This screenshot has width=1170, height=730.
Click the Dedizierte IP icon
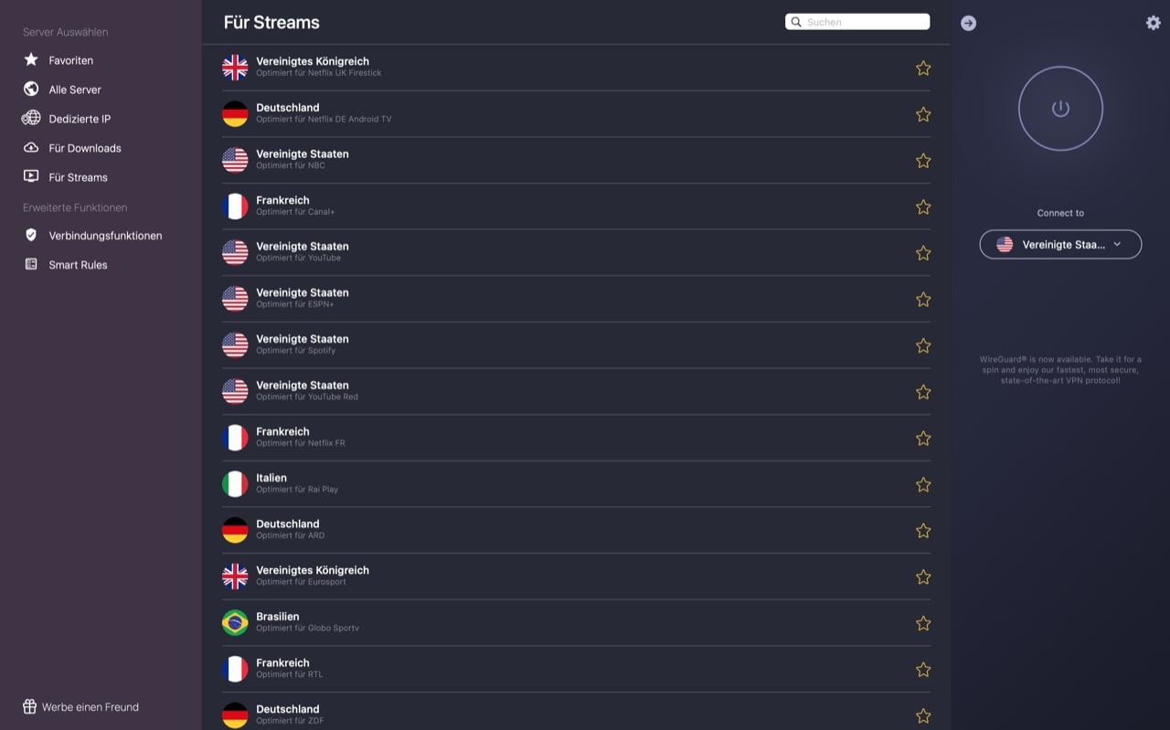pyautogui.click(x=31, y=119)
